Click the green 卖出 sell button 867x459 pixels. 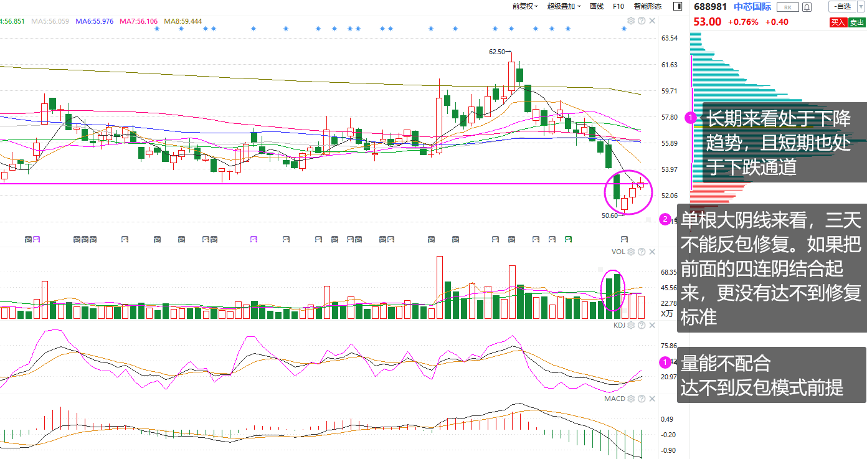[856, 22]
